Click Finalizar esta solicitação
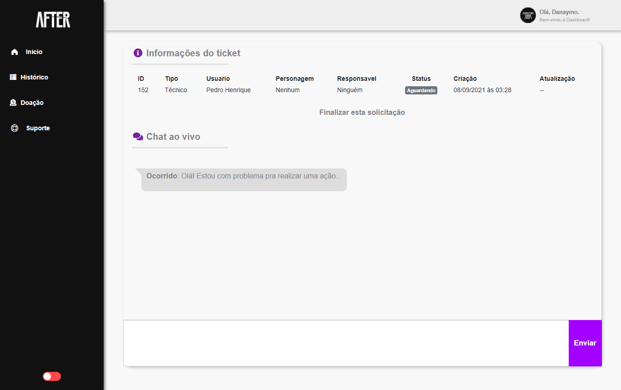The image size is (621, 390). coord(362,112)
